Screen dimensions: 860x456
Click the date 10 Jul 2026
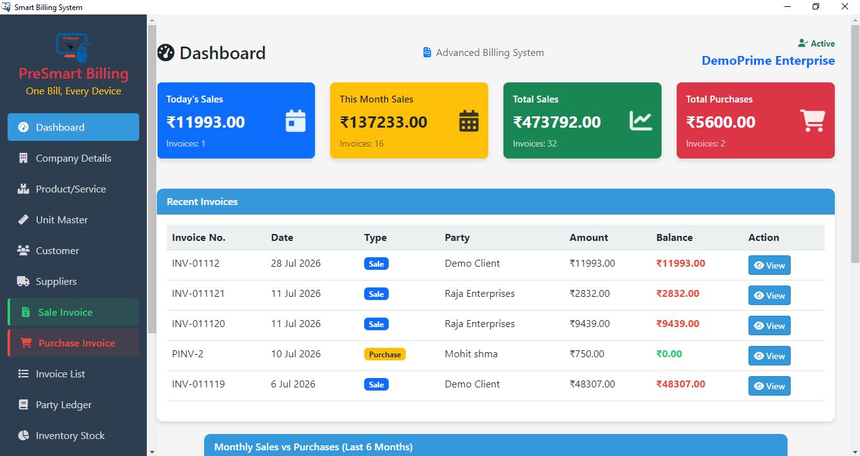coord(295,353)
